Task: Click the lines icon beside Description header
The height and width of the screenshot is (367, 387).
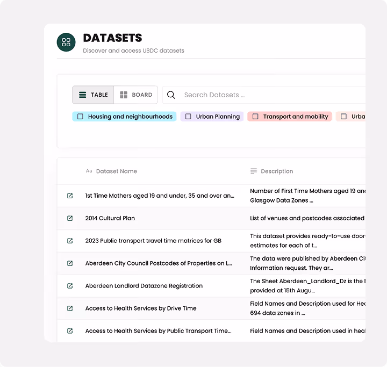Action: [254, 171]
